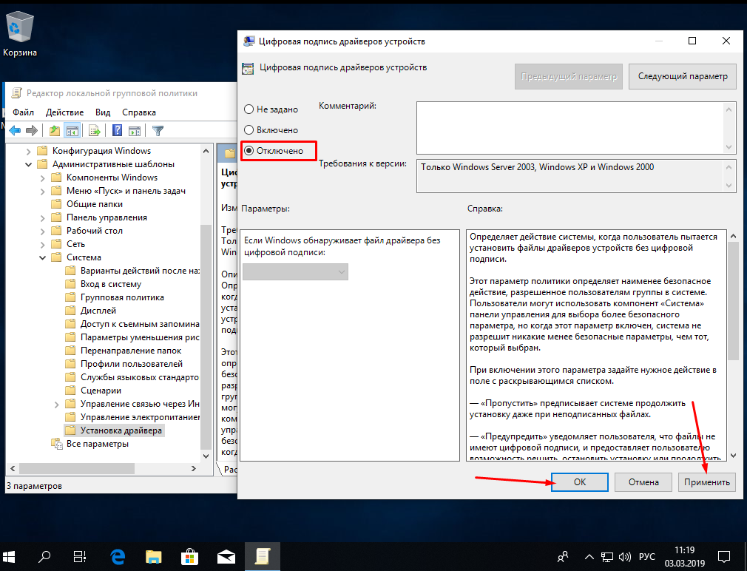Open File Explorer from taskbar
This screenshot has height=571, width=747.
pos(153,556)
